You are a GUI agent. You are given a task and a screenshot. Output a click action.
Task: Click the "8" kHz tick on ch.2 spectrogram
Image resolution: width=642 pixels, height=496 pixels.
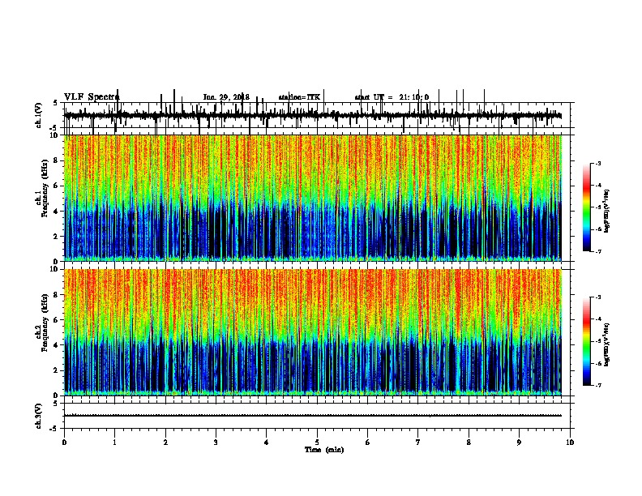pyautogui.click(x=56, y=295)
